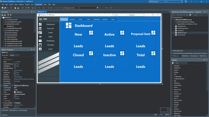The image size is (209, 117).
Task: Click the Sales list icon in sidebar
Action: 40,37
